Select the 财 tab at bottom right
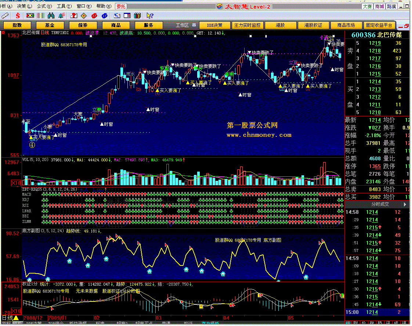Screen dimensions: 412x326 pos(356,323)
